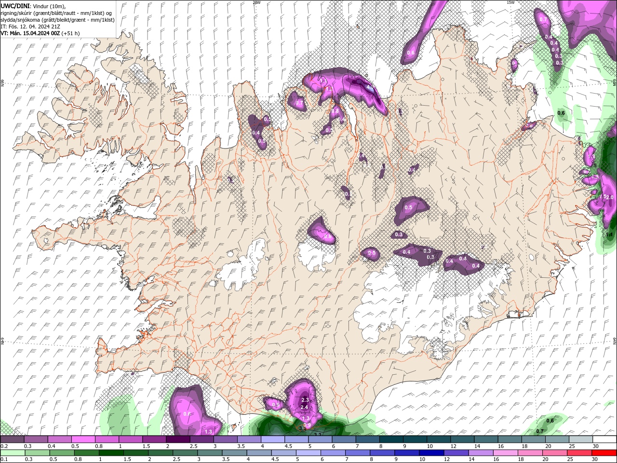This screenshot has width=617, height=463.
Task: Click the valid time 'VT: Mán. 15.04.2024 00Z'
Action: (x=30, y=33)
